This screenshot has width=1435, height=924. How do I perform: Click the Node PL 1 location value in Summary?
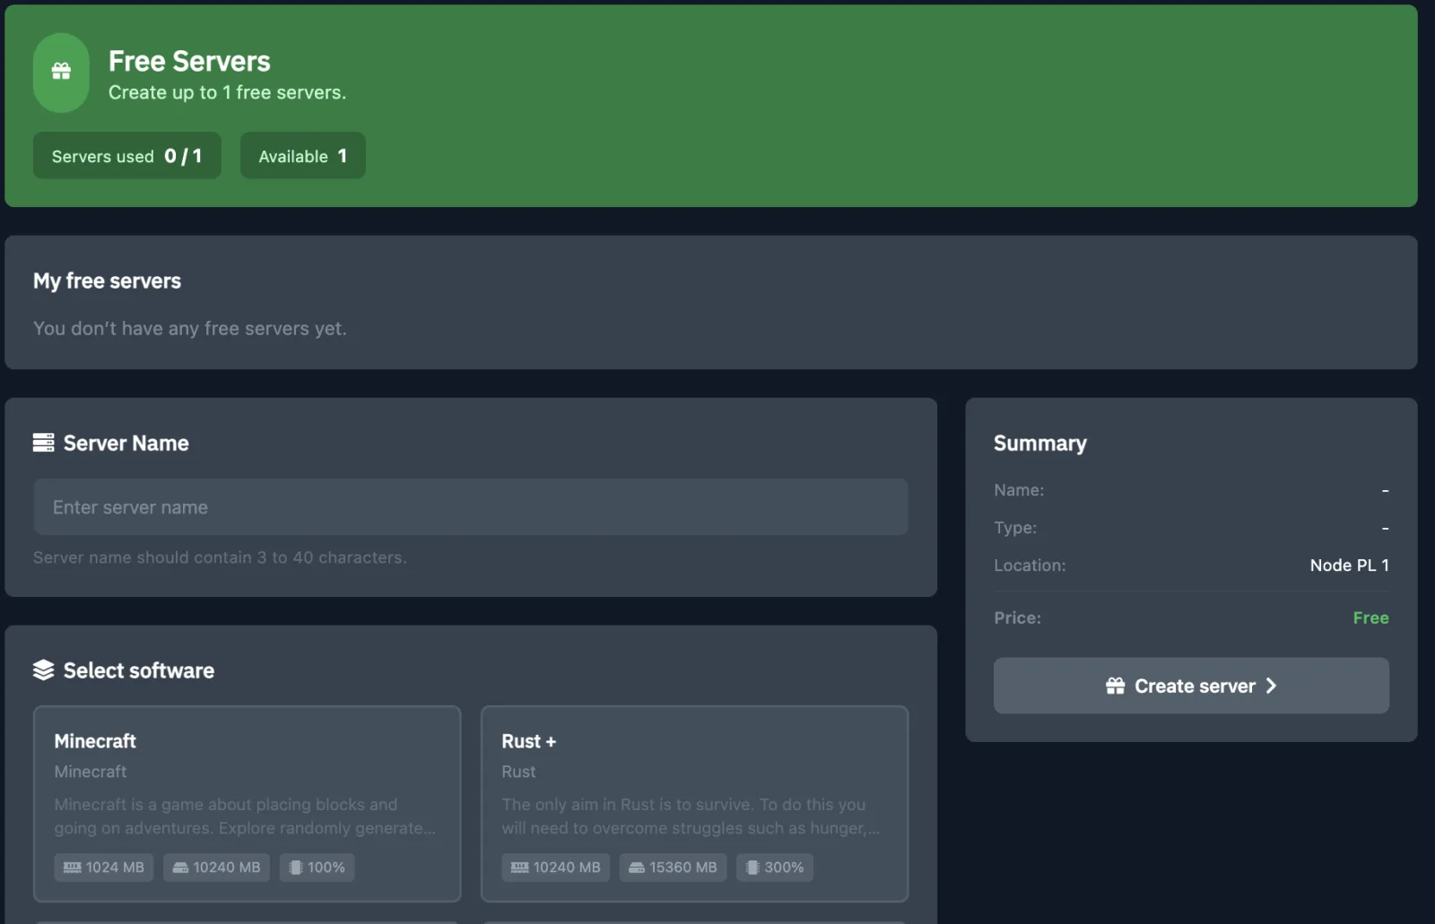[x=1349, y=565]
